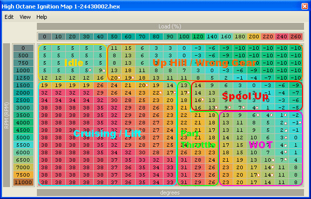Close the High Octane Ignition Map window
Image resolution: width=311 pixels, height=199 pixels.
point(305,6)
